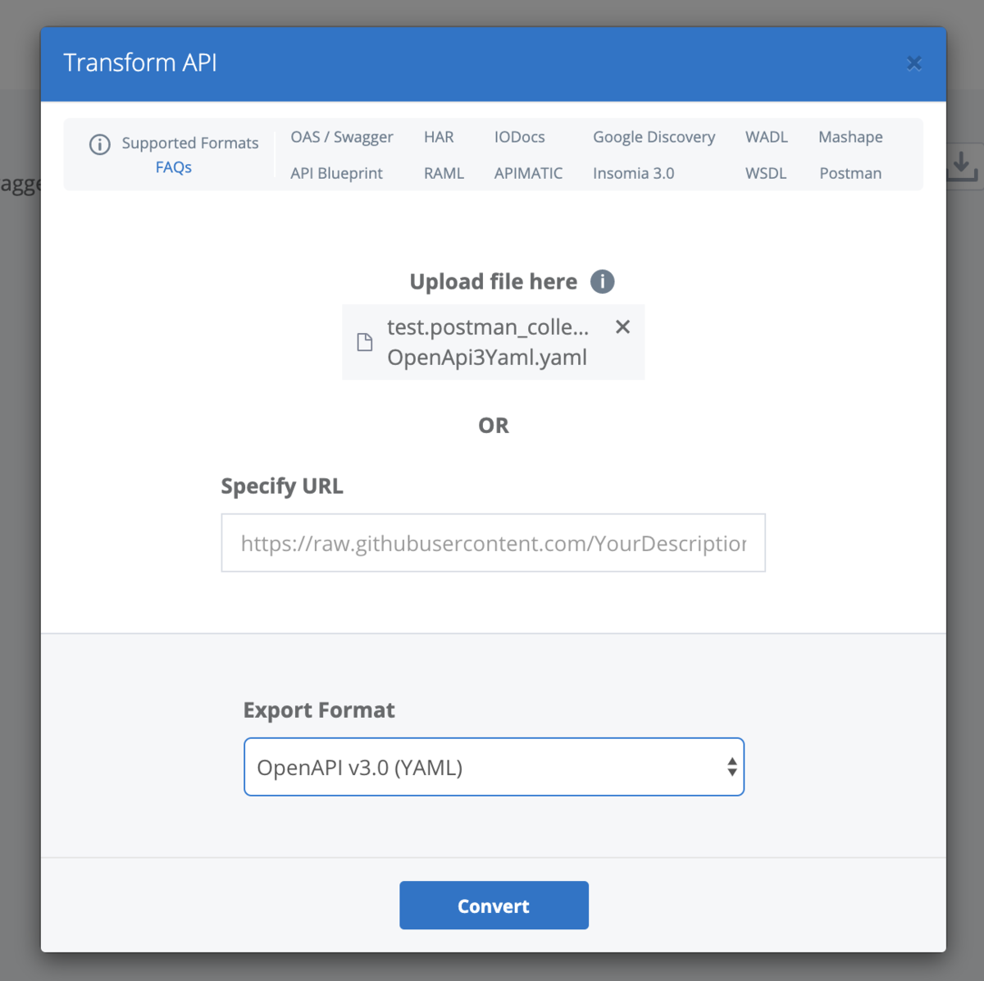Open the FAQs link
Viewport: 984px width, 981px height.
point(173,167)
